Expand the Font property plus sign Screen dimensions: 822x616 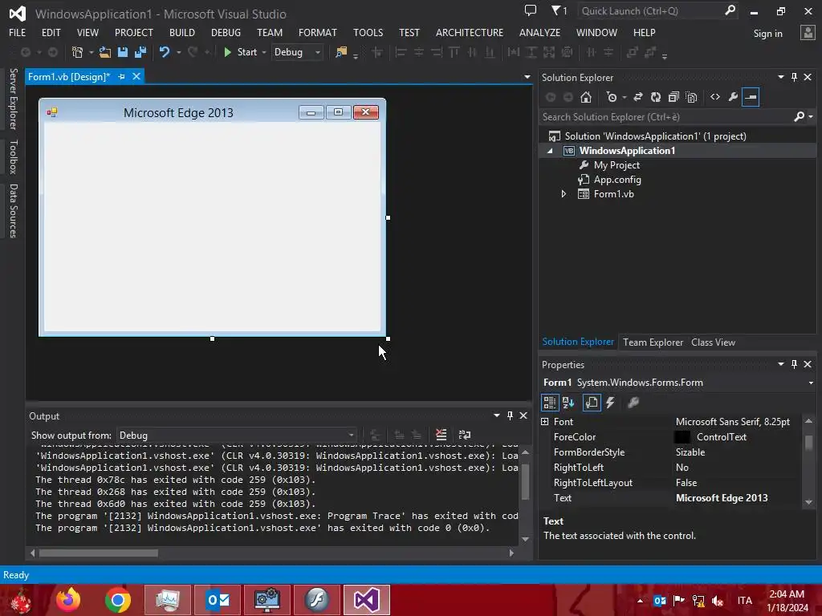coord(545,422)
